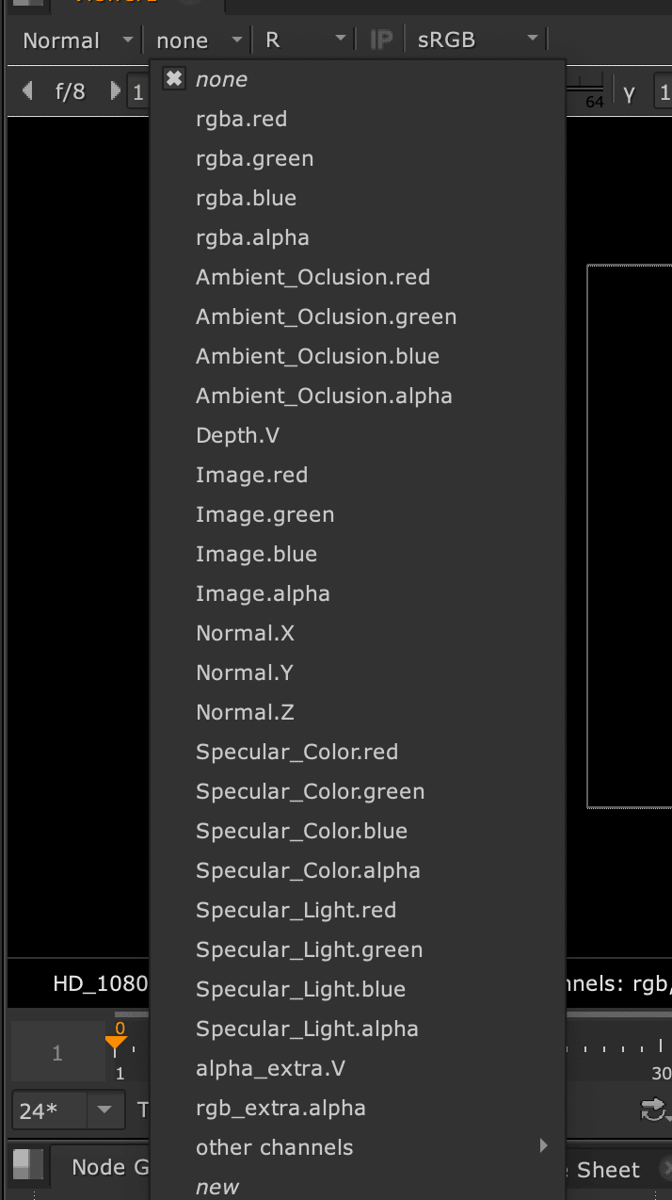Open the sRGB colorspace dropdown

(x=477, y=41)
